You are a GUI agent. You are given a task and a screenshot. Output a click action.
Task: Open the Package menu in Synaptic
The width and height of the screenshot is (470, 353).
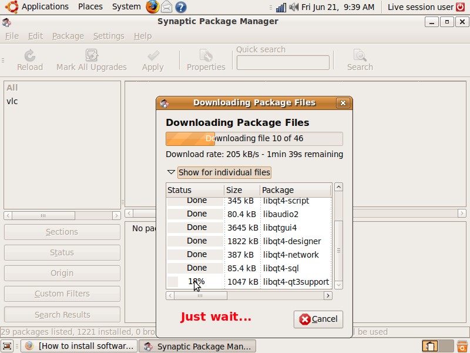click(x=68, y=36)
